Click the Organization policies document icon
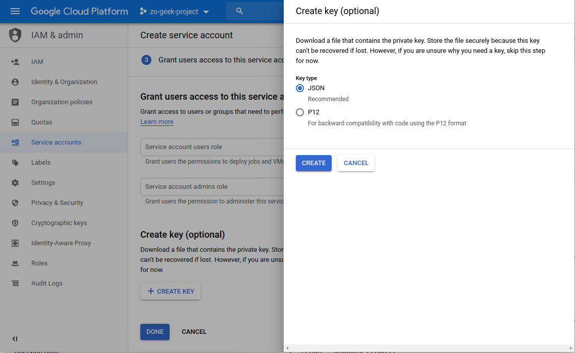The width and height of the screenshot is (575, 353). (15, 102)
